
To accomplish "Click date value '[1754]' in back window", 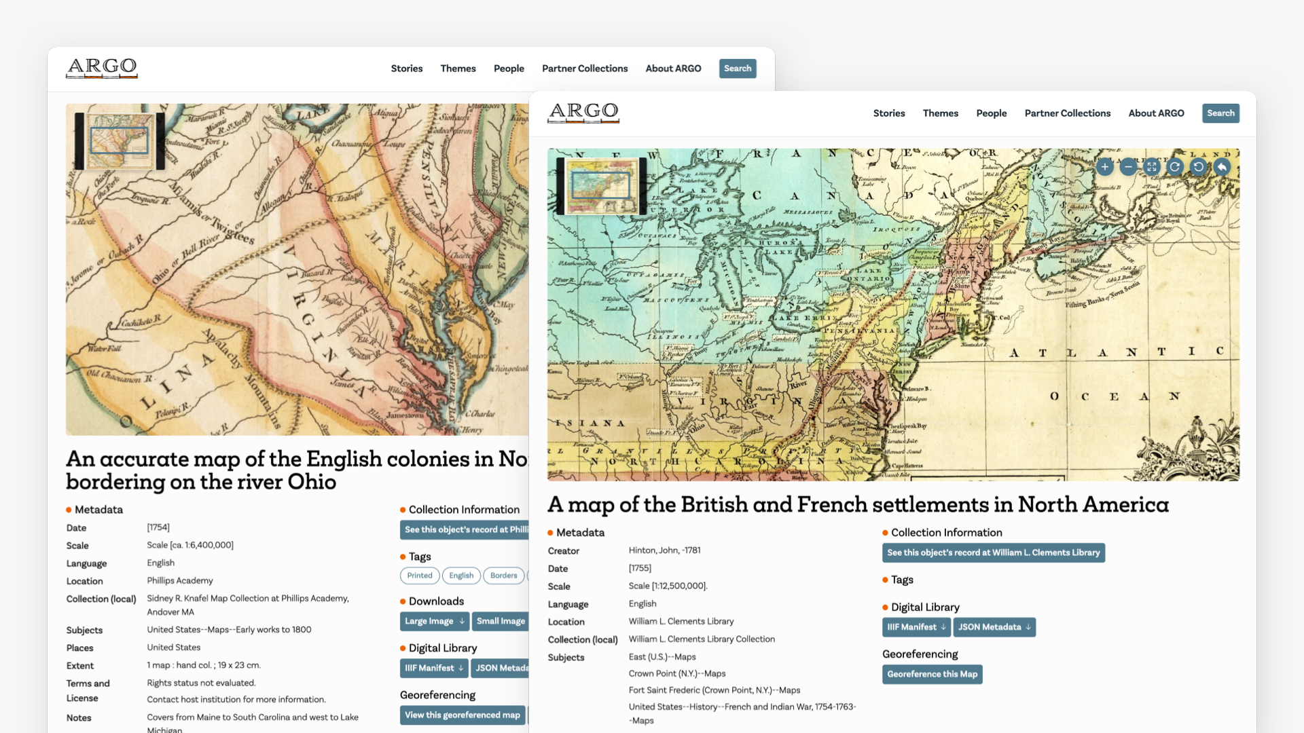I will coord(158,527).
